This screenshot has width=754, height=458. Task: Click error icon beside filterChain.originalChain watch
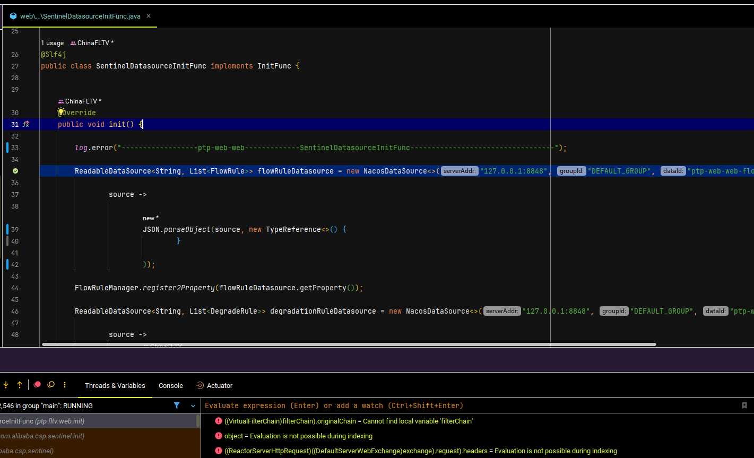coord(219,421)
